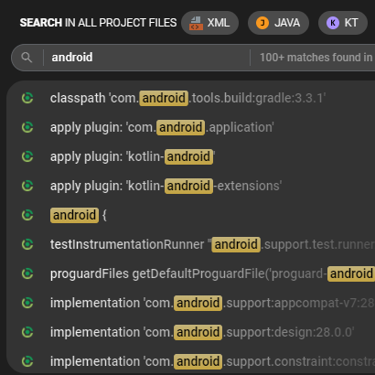Select the 'android {' search result
375x375 pixels.
[191, 215]
